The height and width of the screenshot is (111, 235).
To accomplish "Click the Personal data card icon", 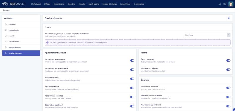I will click(x=6, y=30).
